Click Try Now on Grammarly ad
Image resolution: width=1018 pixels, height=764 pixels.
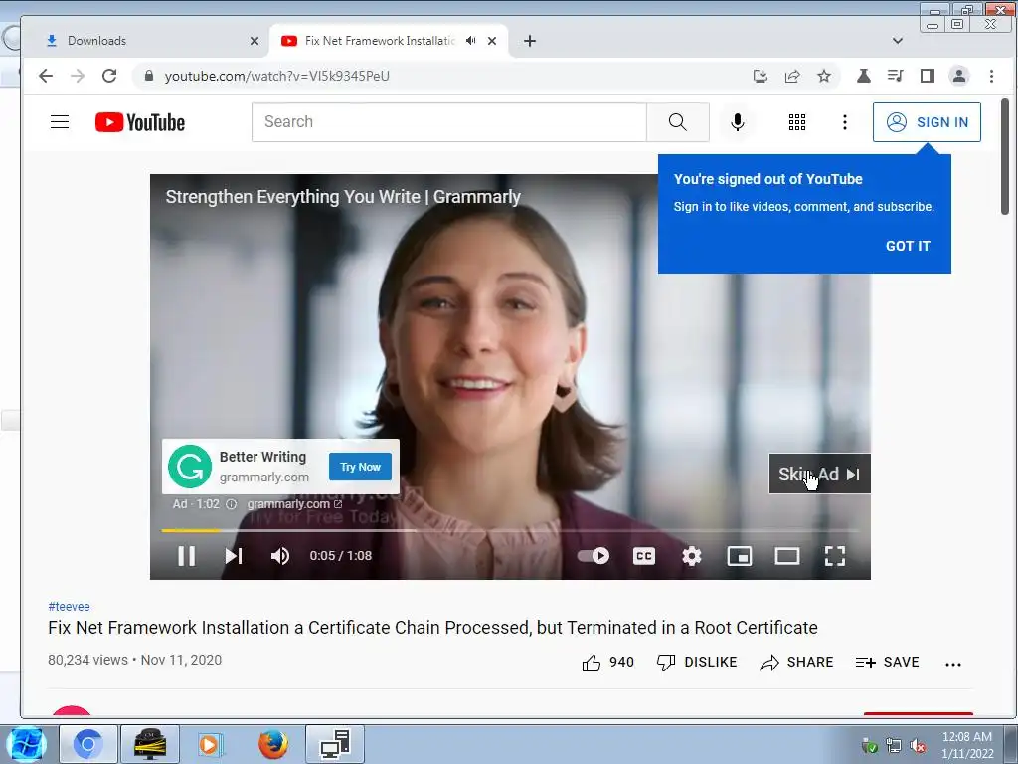360,467
